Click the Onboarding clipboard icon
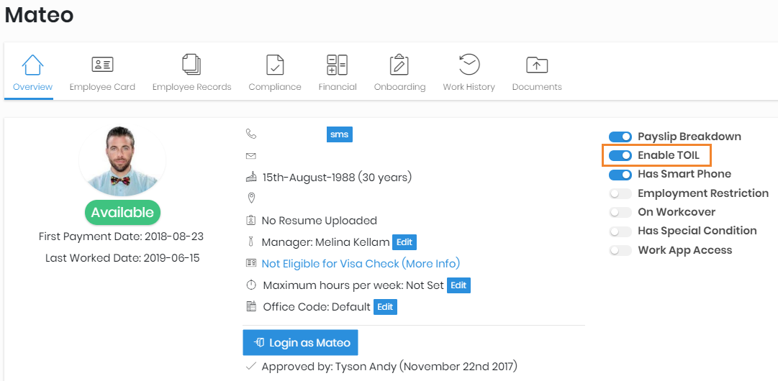The image size is (778, 381). (x=399, y=65)
